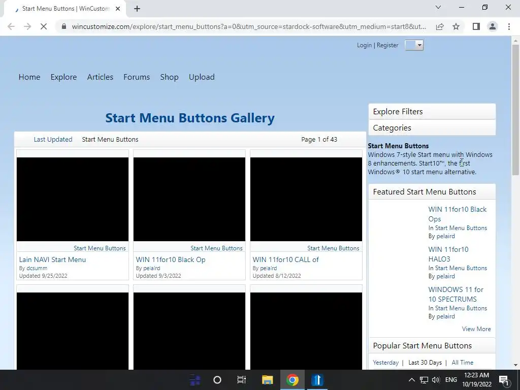The width and height of the screenshot is (520, 390).
Task: Expand the Explore Filters panel
Action: (x=432, y=111)
